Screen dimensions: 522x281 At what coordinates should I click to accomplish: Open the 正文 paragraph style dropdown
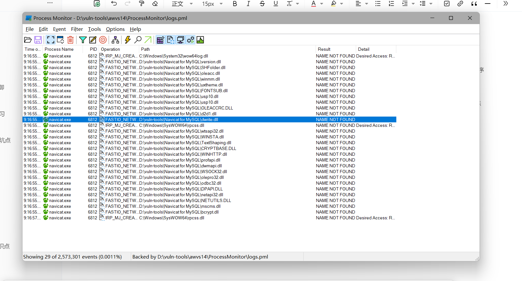(182, 4)
